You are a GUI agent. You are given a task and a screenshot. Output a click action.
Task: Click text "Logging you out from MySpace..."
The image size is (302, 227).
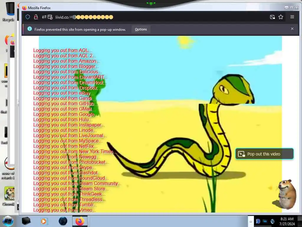[x=68, y=141]
